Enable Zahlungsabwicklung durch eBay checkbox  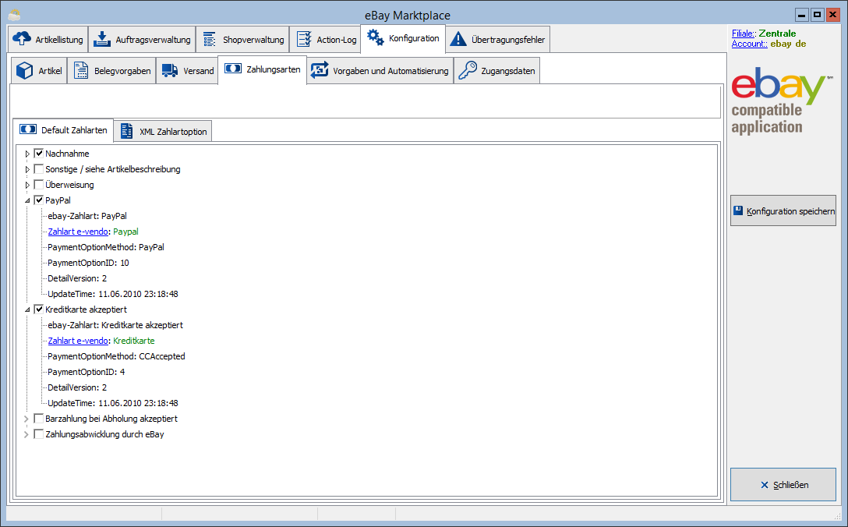tap(39, 434)
